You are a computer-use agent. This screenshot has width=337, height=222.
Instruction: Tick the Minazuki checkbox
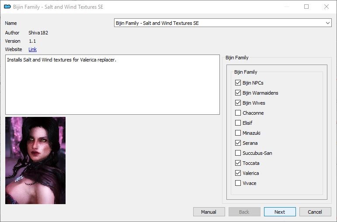[x=238, y=133]
